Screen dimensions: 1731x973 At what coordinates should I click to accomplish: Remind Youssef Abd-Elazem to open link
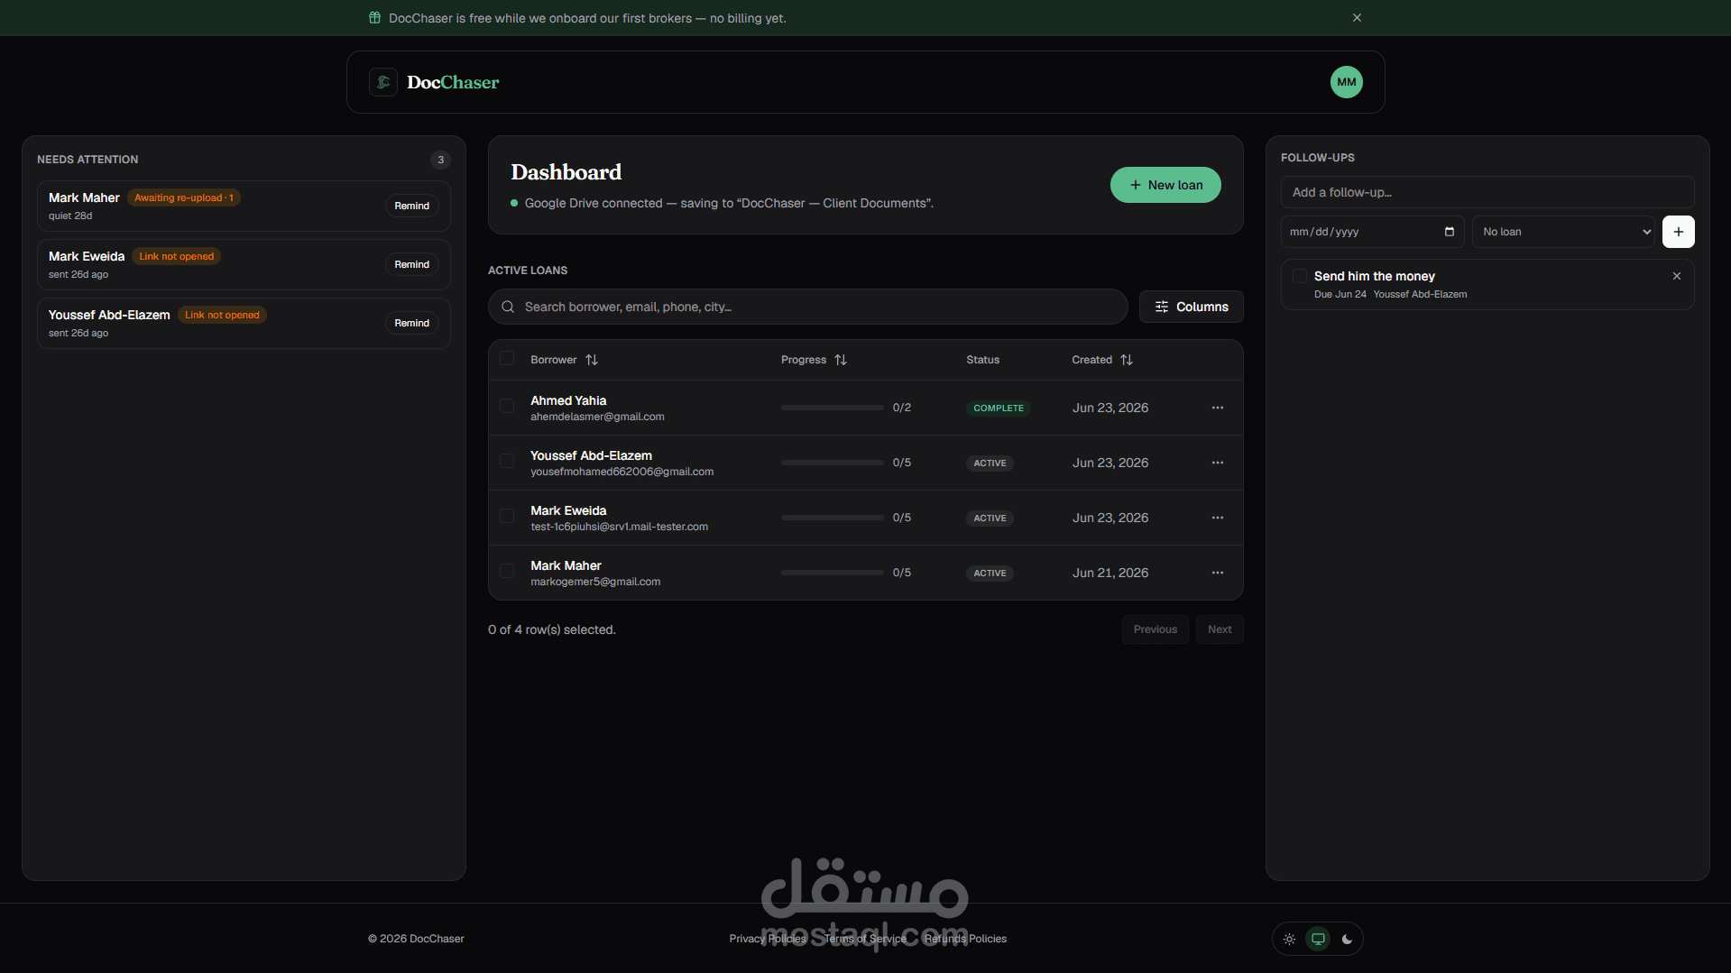tap(411, 323)
